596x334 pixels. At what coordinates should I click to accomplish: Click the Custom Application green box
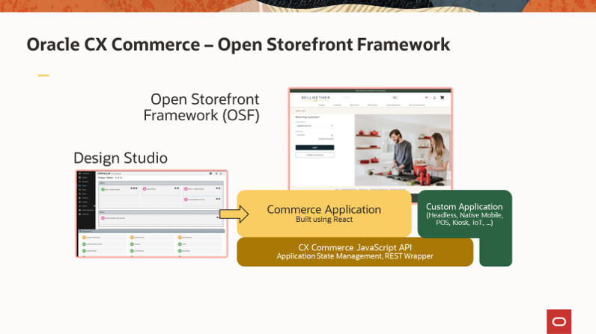click(x=464, y=214)
